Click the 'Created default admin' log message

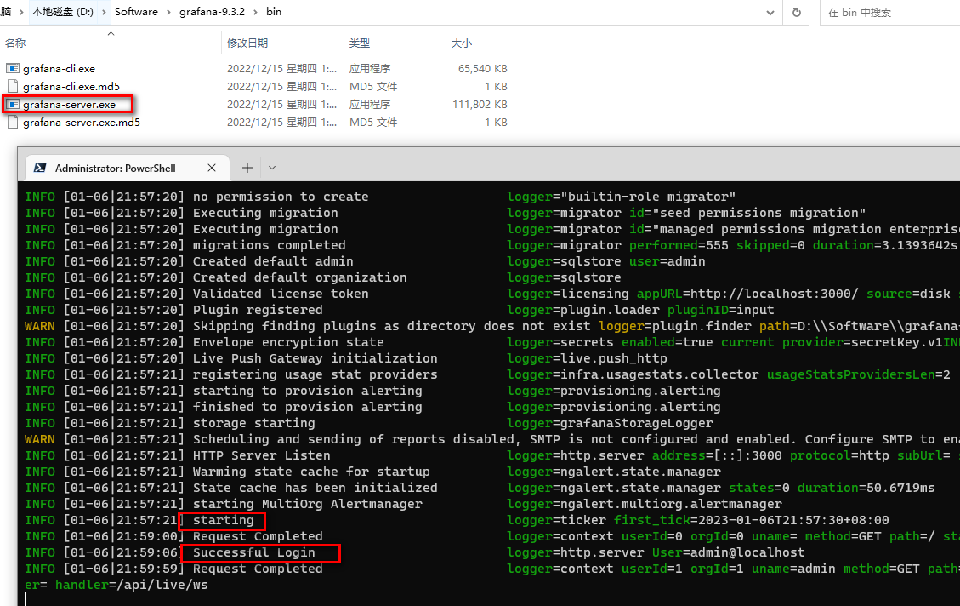(x=273, y=261)
